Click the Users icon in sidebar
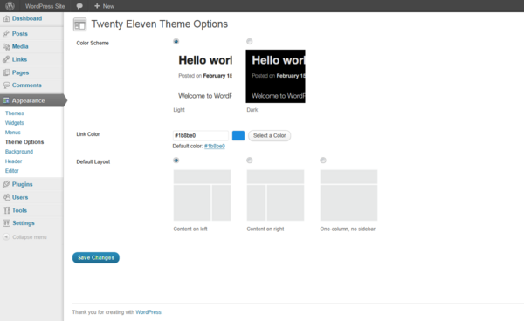Viewport: 524px width, 321px height. click(6, 197)
